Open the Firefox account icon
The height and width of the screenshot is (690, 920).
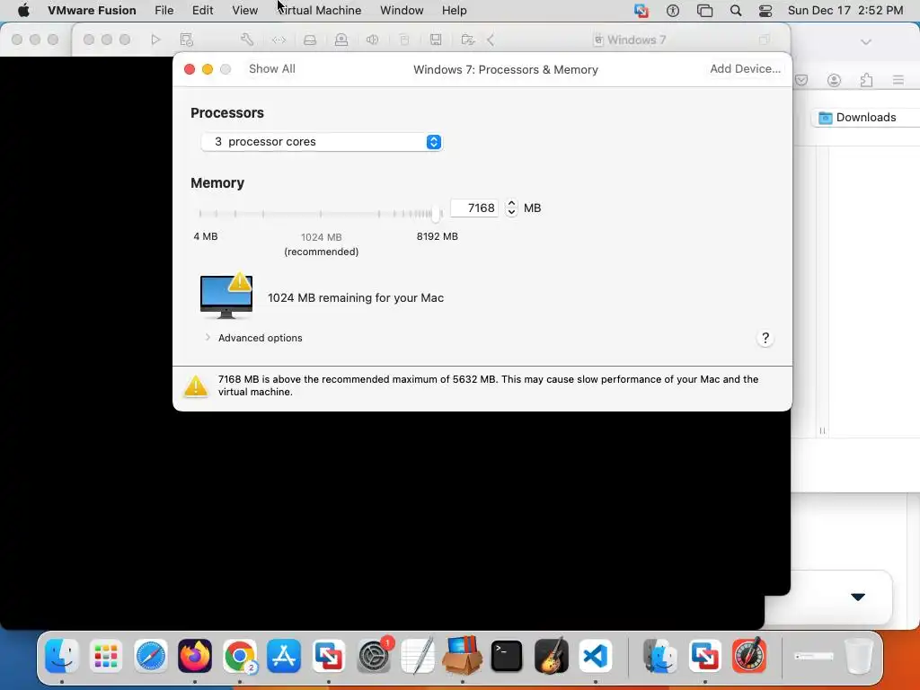point(834,80)
